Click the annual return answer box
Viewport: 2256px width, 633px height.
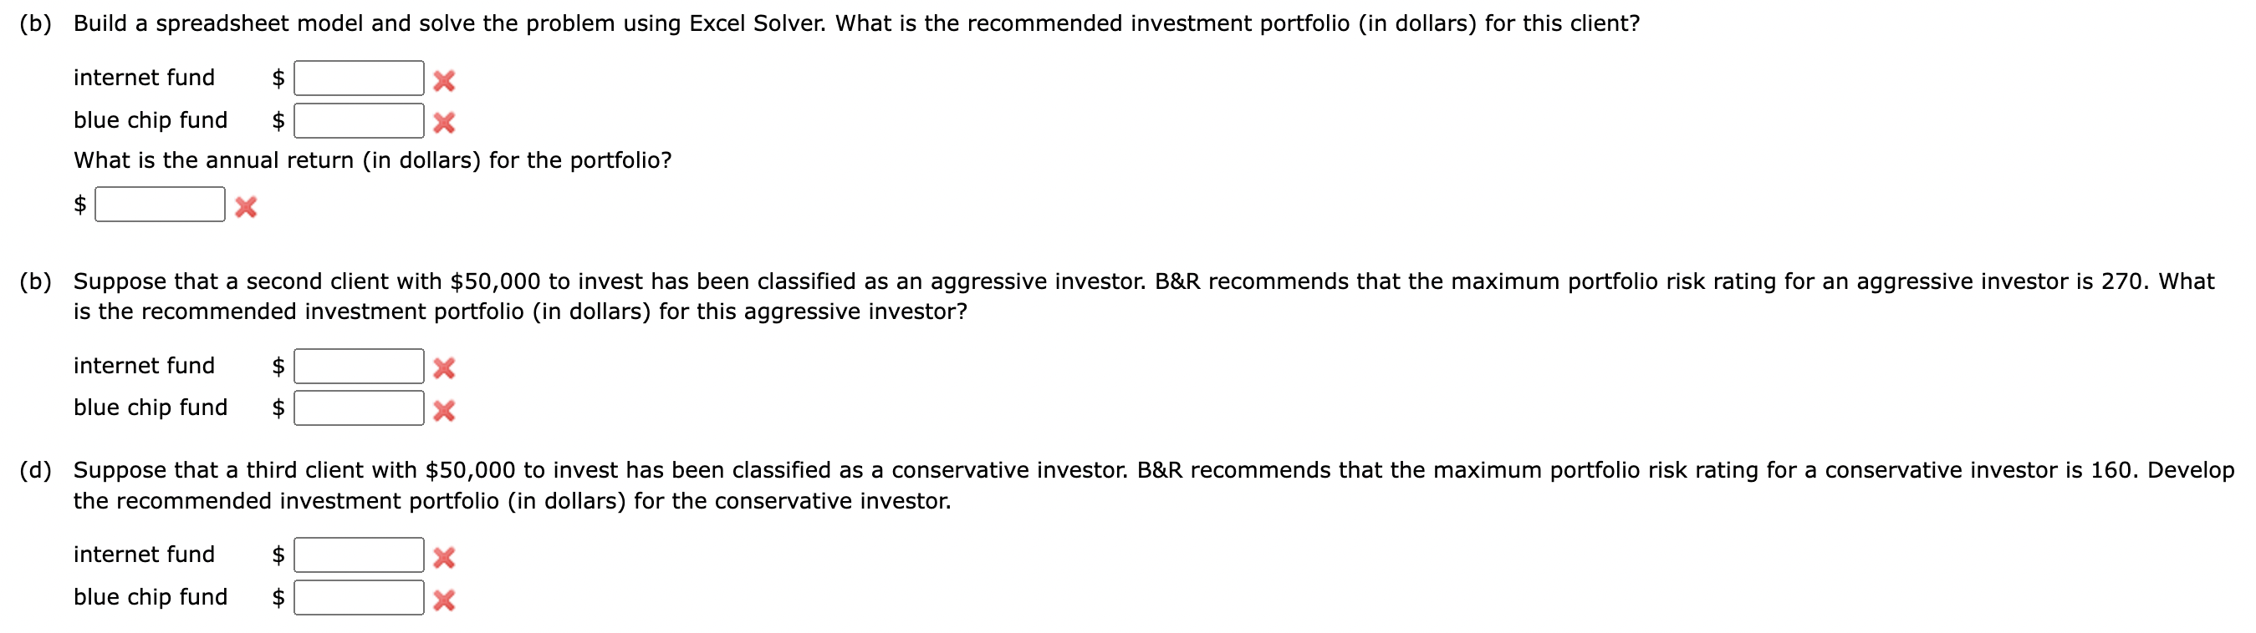click(x=160, y=205)
